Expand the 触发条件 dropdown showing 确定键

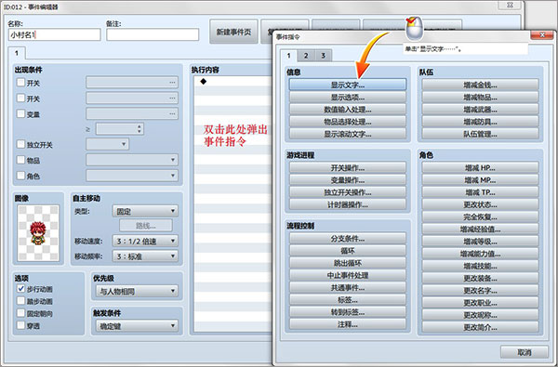point(137,326)
